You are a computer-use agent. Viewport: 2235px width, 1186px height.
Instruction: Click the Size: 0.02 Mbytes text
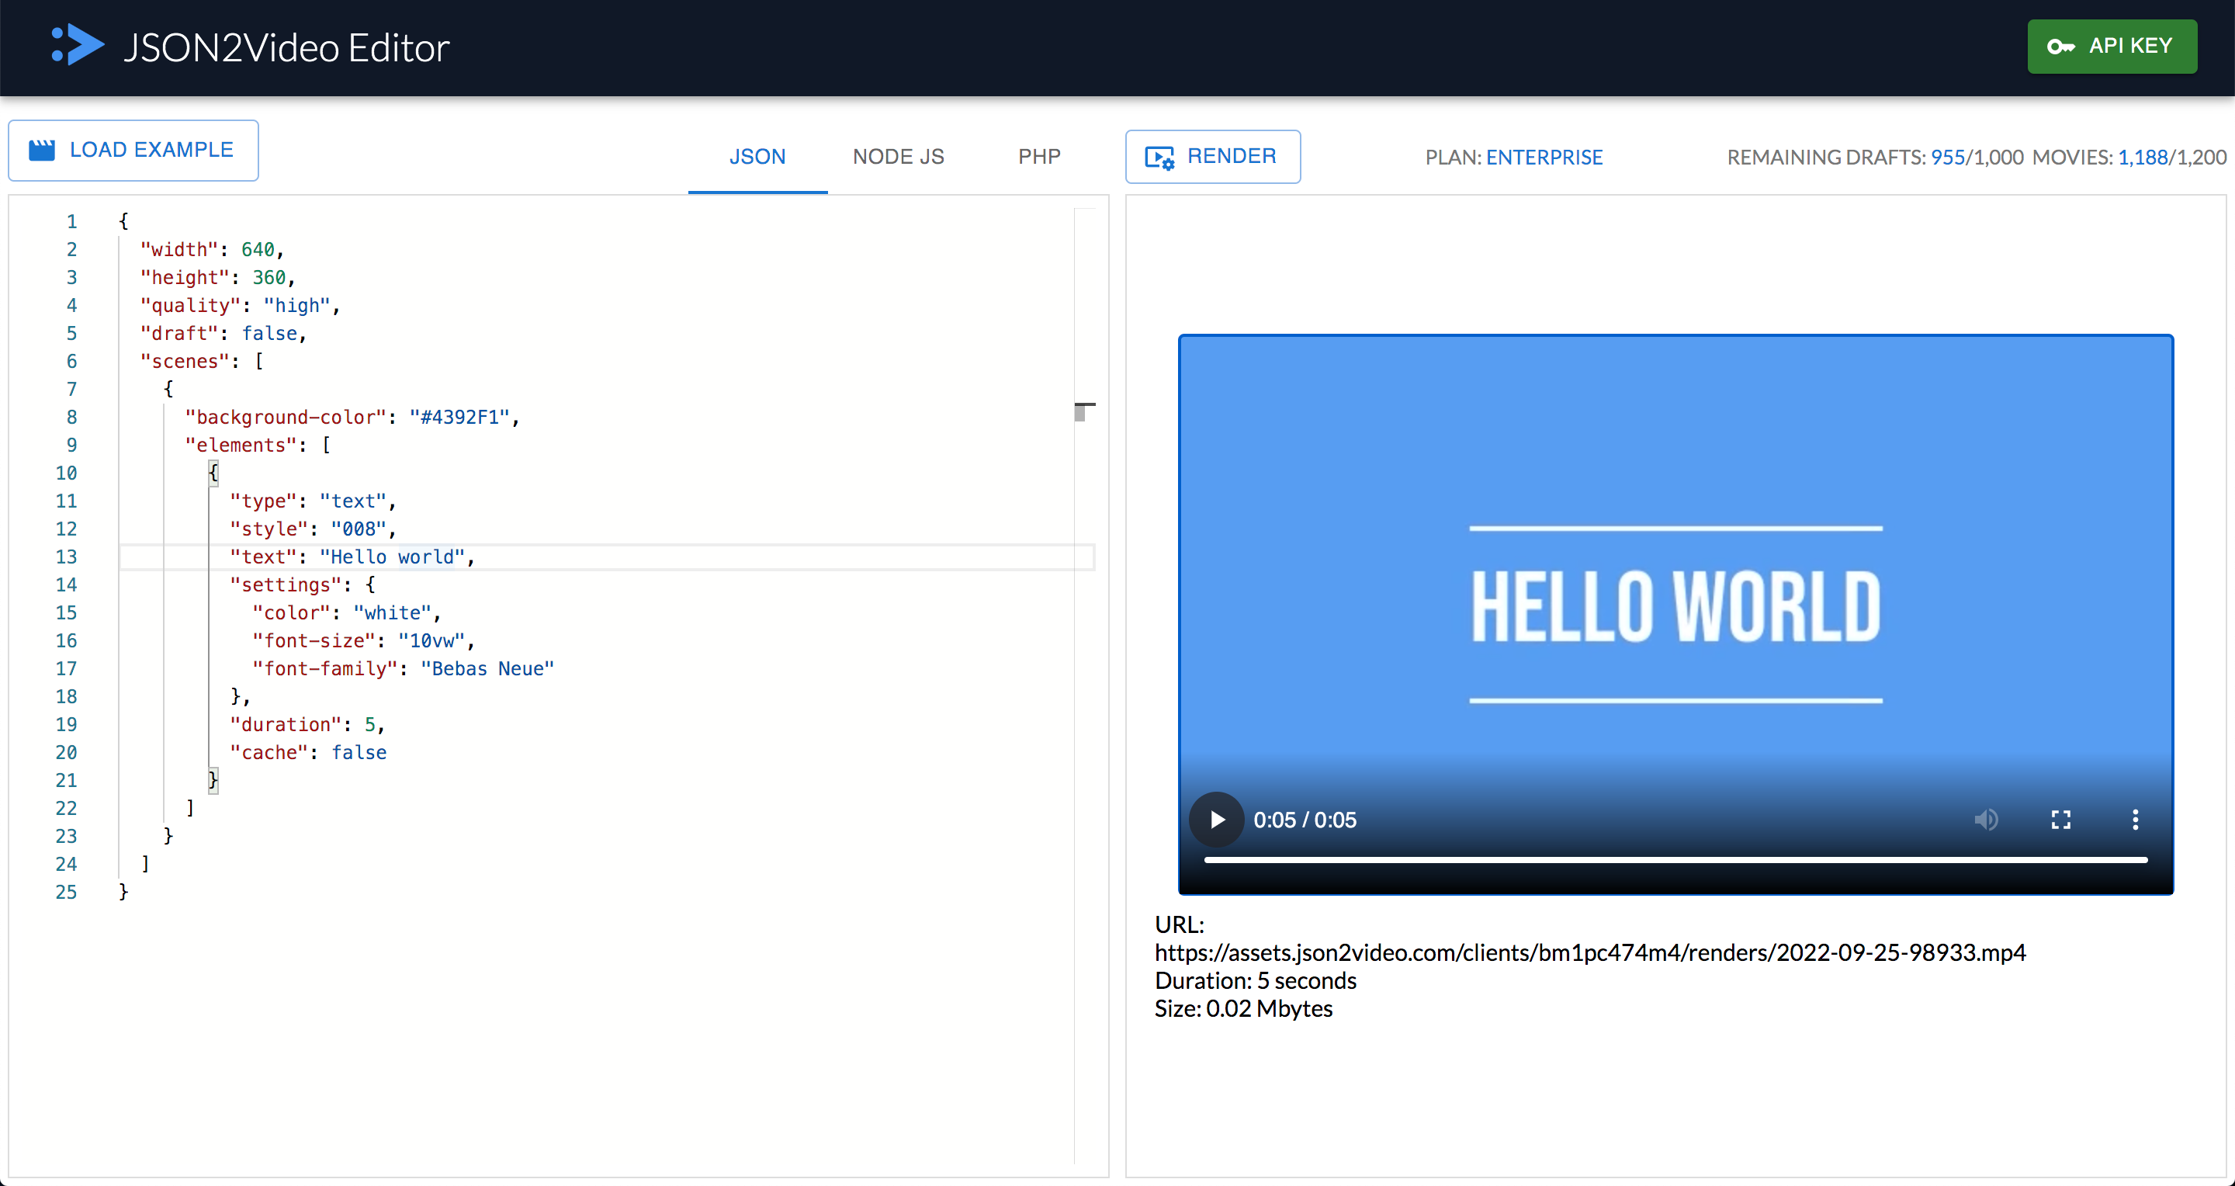1243,1008
